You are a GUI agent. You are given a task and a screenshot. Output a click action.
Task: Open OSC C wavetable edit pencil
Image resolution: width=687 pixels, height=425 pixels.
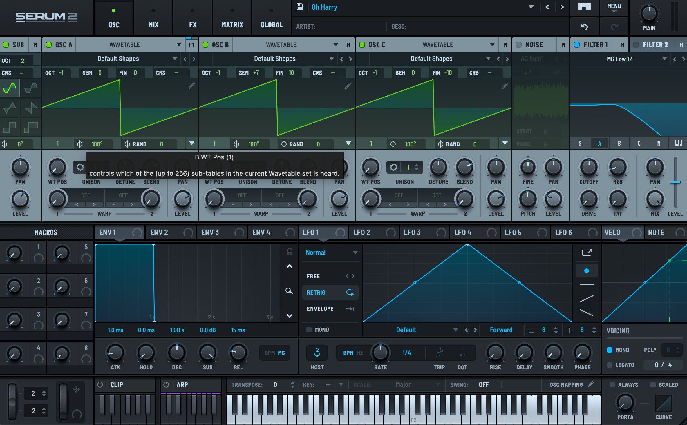505,86
